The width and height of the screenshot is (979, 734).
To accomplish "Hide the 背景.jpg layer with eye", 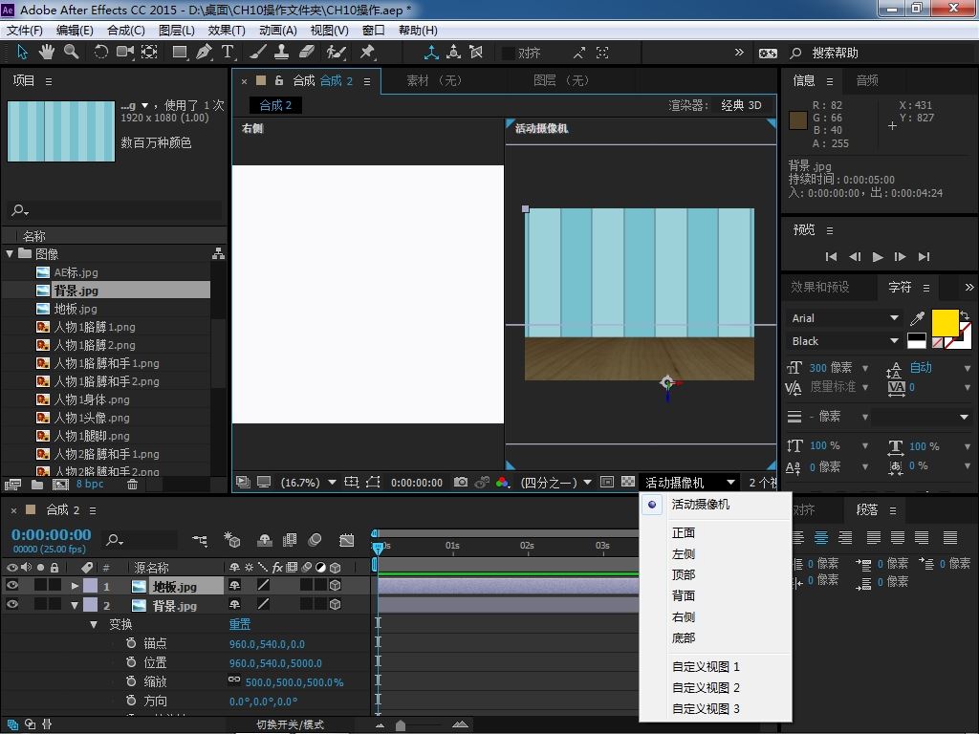I will 11,604.
